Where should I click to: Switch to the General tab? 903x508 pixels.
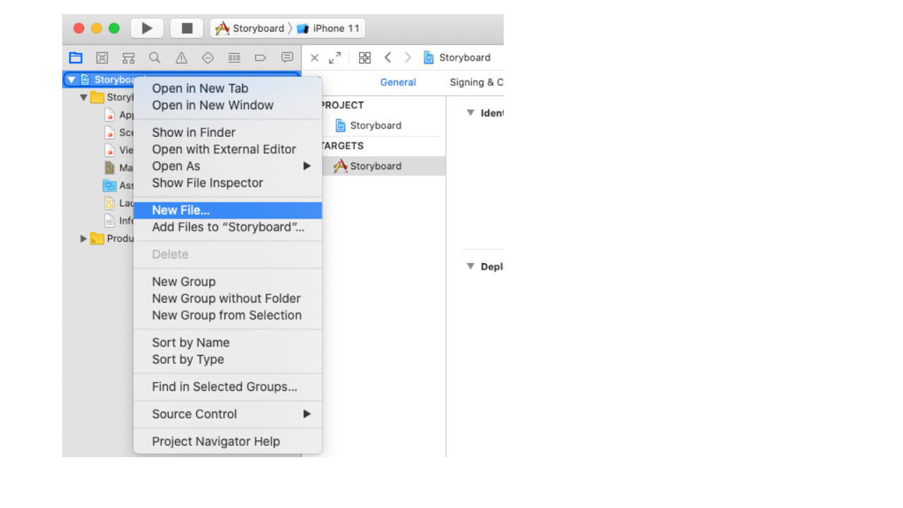398,83
